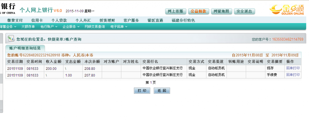Expand the 他行账户 dropdown menu
This screenshot has width=309, height=121.
point(49,27)
